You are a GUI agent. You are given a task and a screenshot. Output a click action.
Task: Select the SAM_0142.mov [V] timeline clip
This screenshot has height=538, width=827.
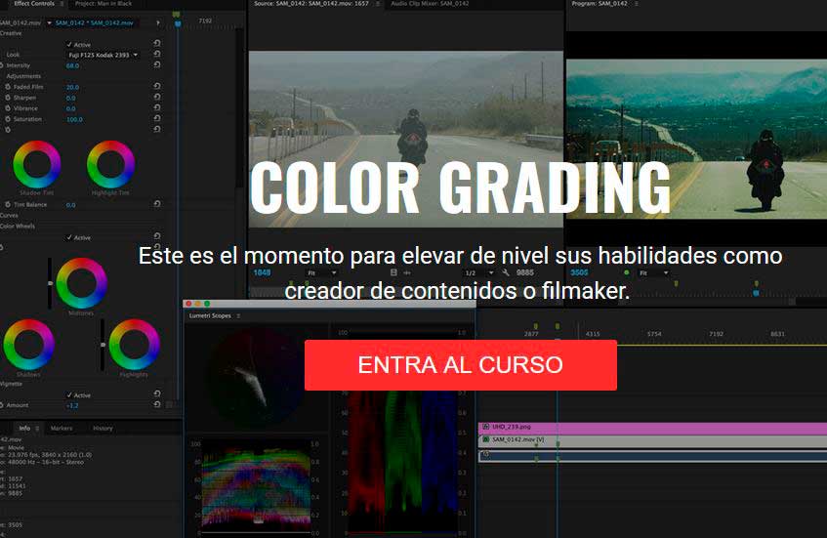[x=652, y=440]
